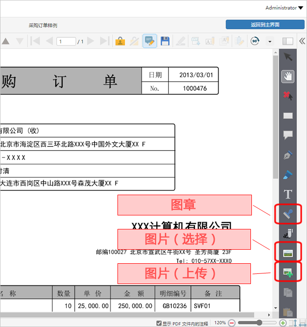Toggle 显示 PDF 文件内的注释 checkbox

coord(159,323)
